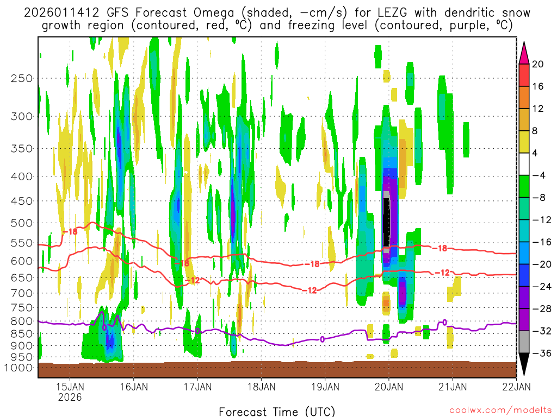Viewport: 557px width, 417px height.
Task: Click the 650 pressure level label
Action: 22,277
